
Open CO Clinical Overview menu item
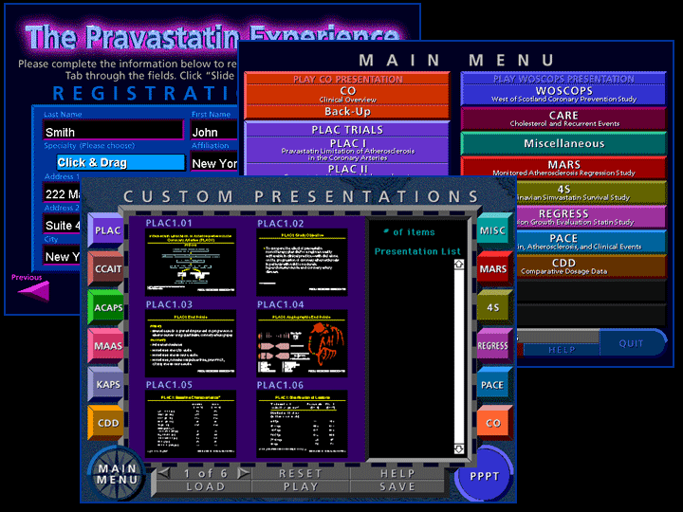(347, 94)
